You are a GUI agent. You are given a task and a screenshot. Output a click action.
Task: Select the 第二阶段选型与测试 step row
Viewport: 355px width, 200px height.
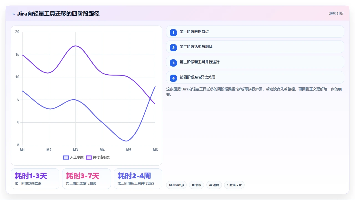255,47
